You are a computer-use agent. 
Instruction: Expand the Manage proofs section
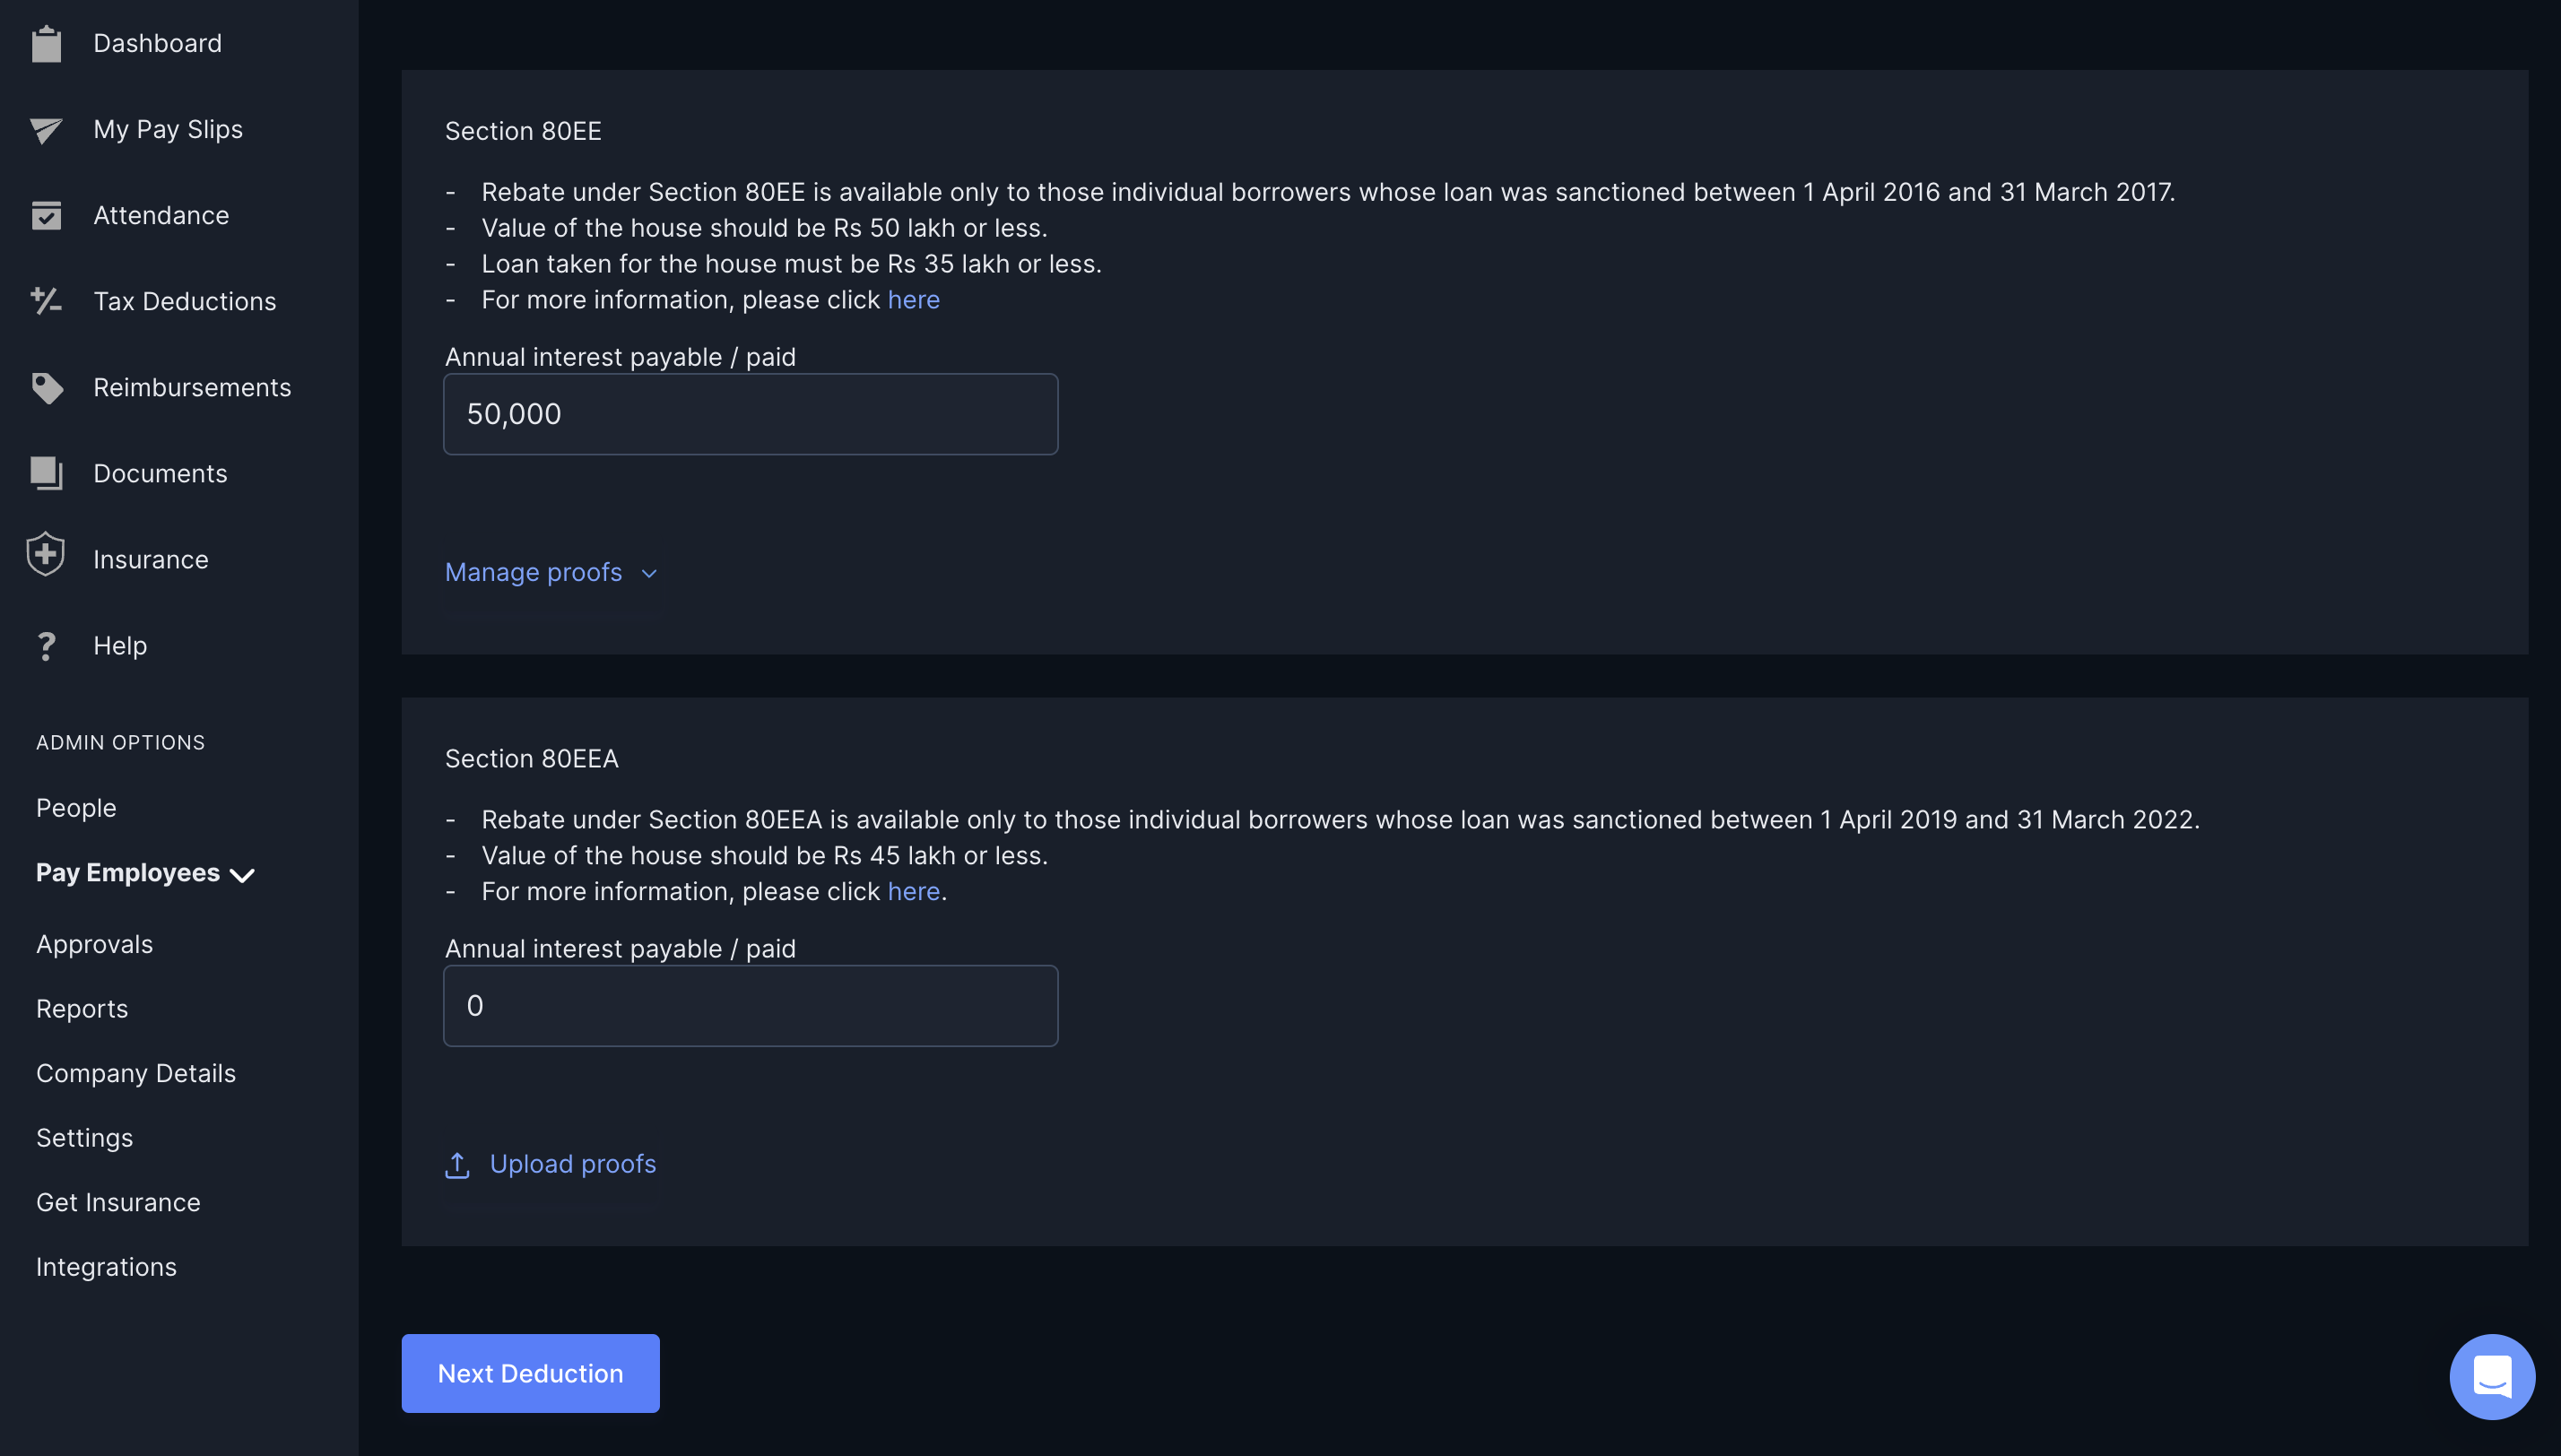pos(551,569)
